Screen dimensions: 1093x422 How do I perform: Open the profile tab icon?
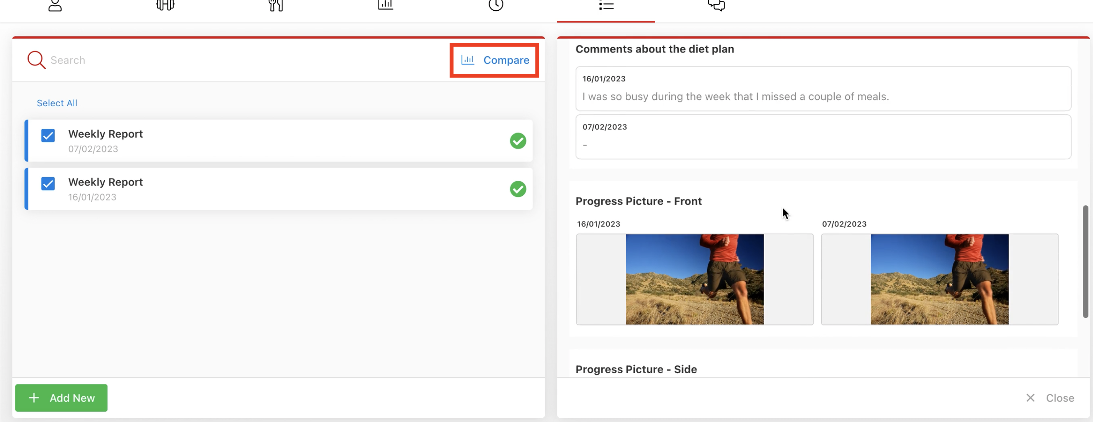[x=55, y=5]
